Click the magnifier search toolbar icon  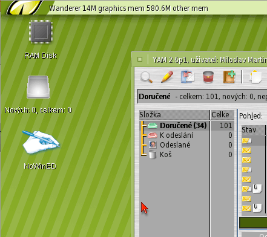[x=147, y=77]
